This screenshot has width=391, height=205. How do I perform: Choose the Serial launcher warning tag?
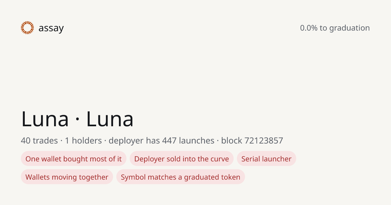coord(267,159)
